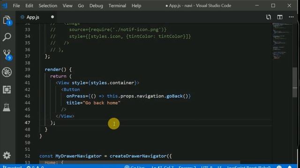Click 'this' keyword on line 43
Screen dimensions: 300x168
[x=112, y=96]
